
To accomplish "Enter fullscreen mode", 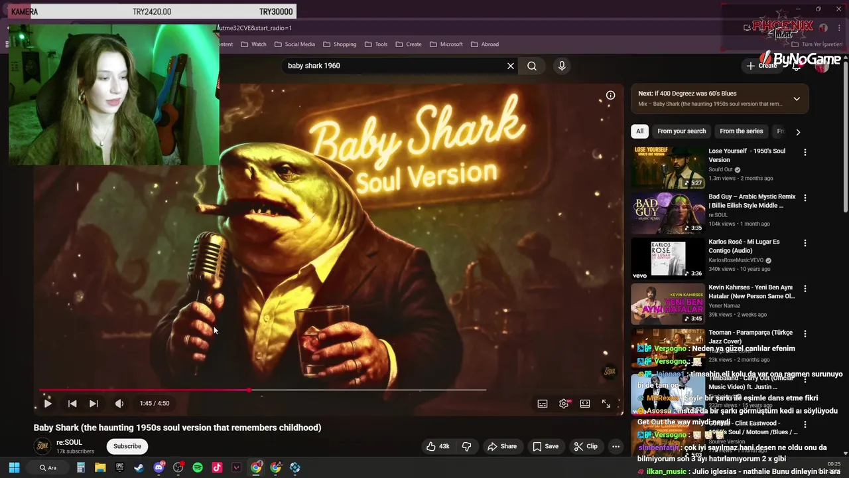I will tap(606, 403).
